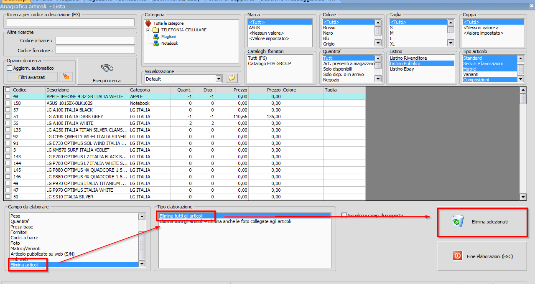The height and width of the screenshot is (284, 535).
Task: Focus the Codice fornitore input field
Action: pyautogui.click(x=95, y=50)
